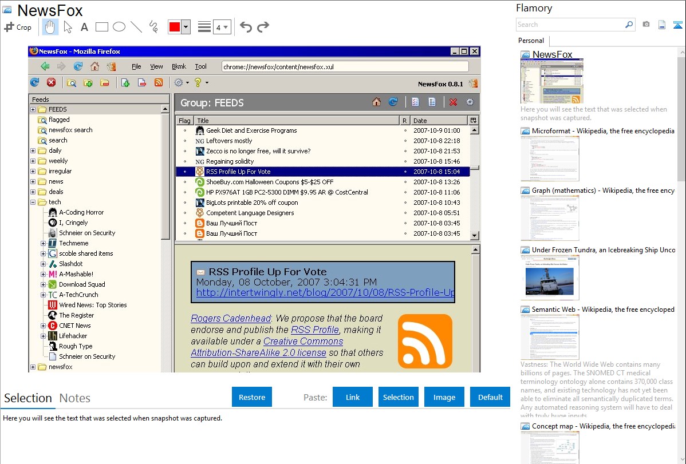686x464 pixels.
Task: Expand the daily folder
Action: pos(33,150)
